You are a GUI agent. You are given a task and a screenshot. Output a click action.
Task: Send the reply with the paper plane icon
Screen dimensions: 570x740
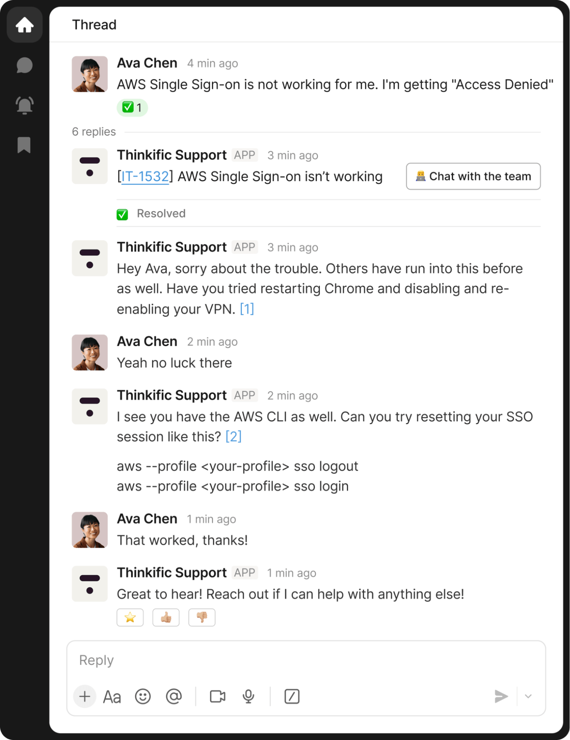(501, 696)
